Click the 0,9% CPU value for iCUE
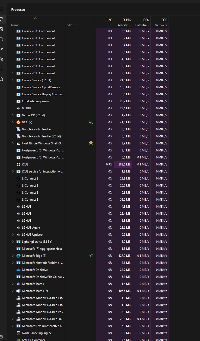The image size is (200, 341). tap(109, 164)
